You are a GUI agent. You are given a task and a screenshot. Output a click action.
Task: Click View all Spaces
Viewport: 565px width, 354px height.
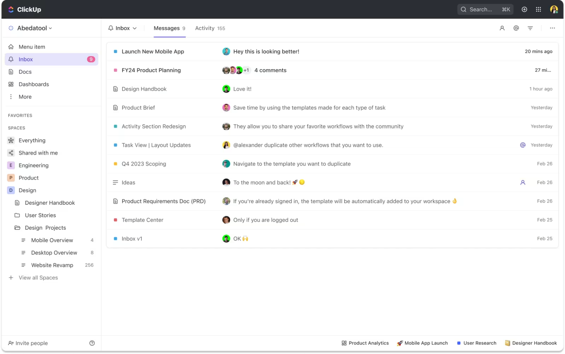pyautogui.click(x=38, y=278)
